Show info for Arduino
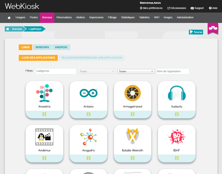 pos(89,114)
